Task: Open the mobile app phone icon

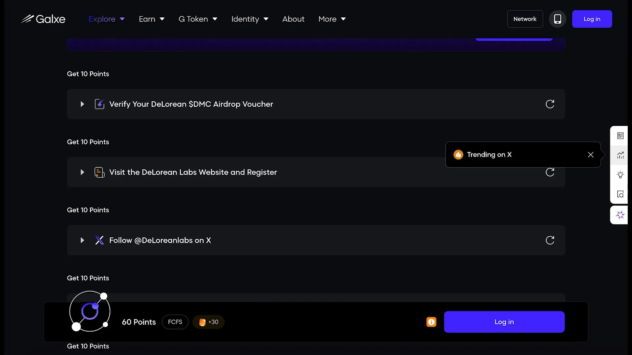Action: tap(558, 19)
